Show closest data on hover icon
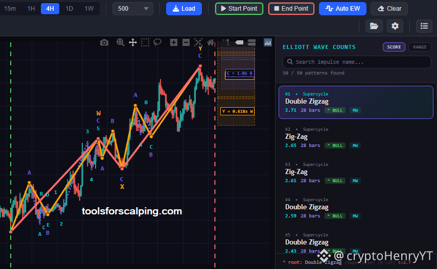 coord(239,42)
